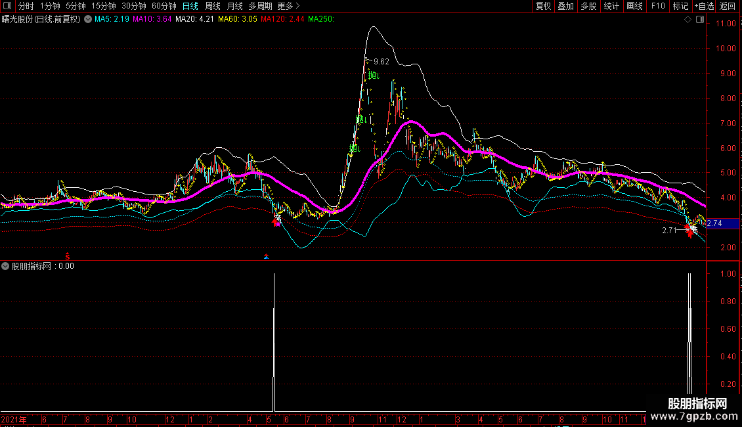Open dropdown beside 曙光股份 stock title
This screenshot has height=427, width=742.
(x=88, y=20)
